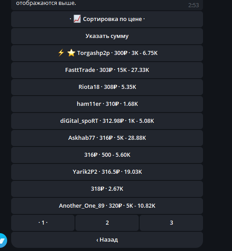The image size is (232, 251).
Task: Choose Yarik2P2 offer at 316.5₽
Action: [107, 172]
